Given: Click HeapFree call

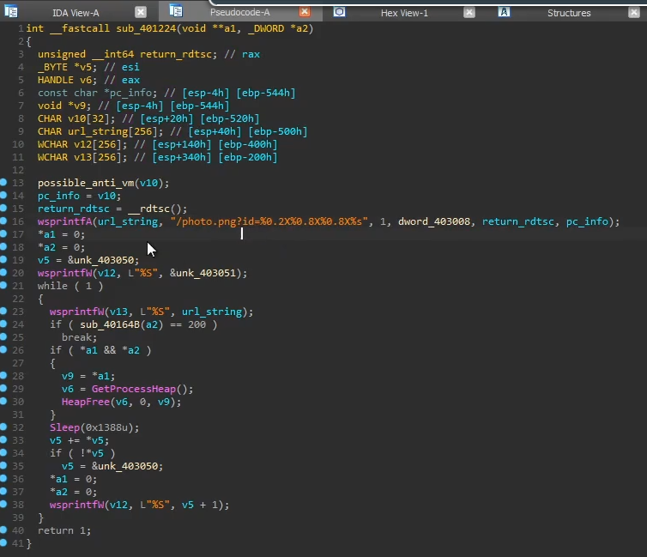Looking at the screenshot, I should pos(86,402).
